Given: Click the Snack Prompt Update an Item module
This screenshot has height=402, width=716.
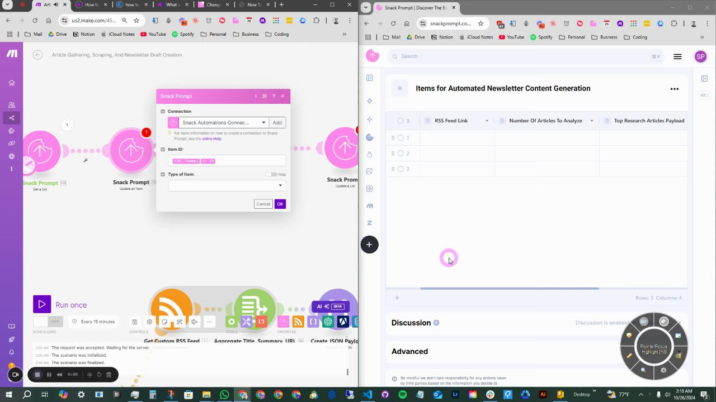Looking at the screenshot, I should [131, 150].
